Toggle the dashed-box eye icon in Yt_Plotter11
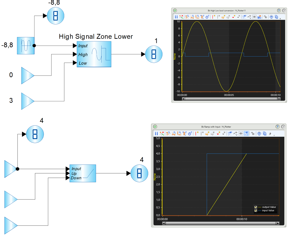 [x=254, y=17]
